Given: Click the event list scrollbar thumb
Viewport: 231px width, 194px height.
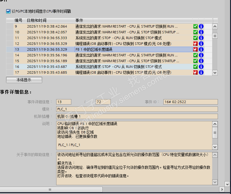Looking at the screenshot, I should 215,36.
